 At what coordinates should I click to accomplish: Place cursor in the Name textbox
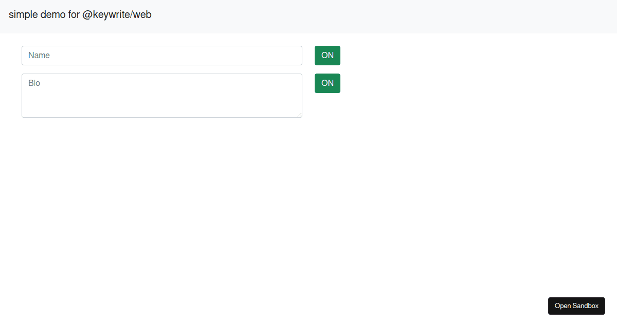point(161,56)
